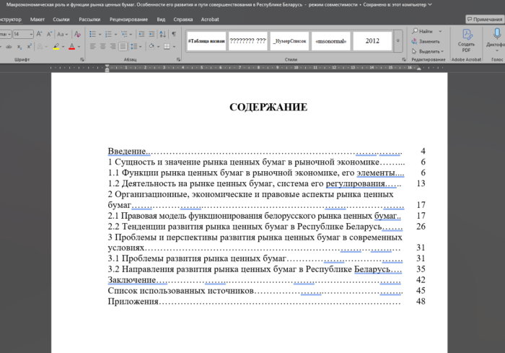Expand the styles gallery

(x=398, y=41)
